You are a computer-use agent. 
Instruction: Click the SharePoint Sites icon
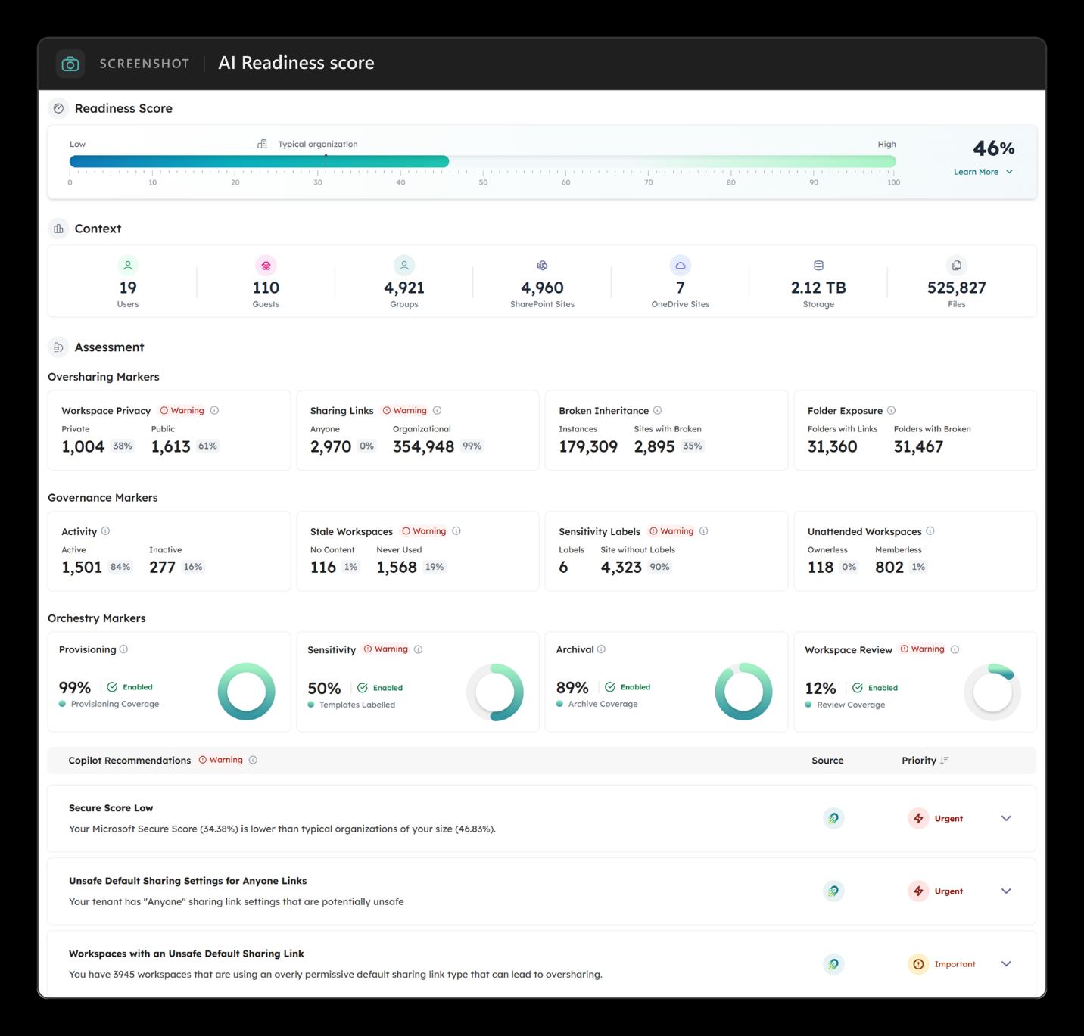[542, 265]
